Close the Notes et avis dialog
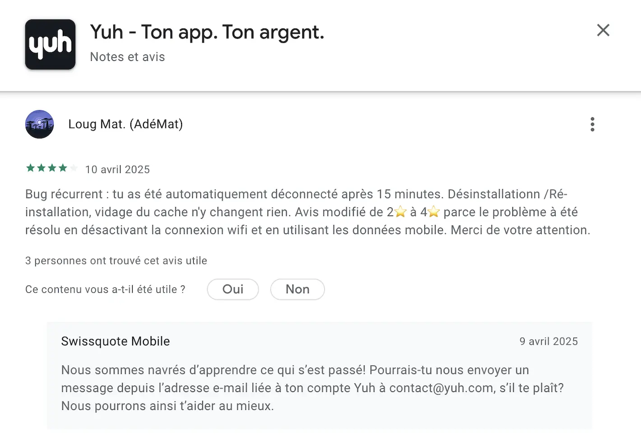The height and width of the screenshot is (437, 641). pyautogui.click(x=603, y=30)
